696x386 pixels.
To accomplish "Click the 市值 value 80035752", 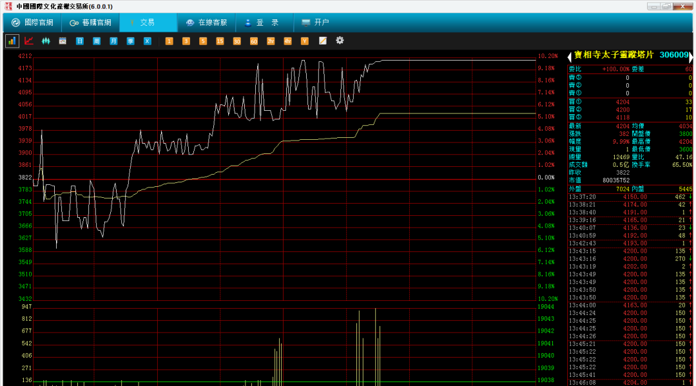I will pos(616,180).
